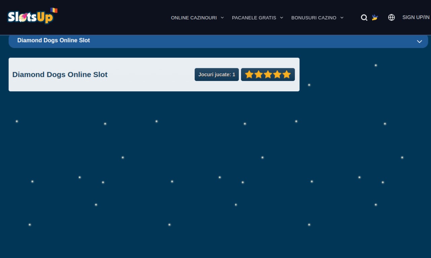Viewport: 431px width, 258px height.
Task: Click the blue Diamond Dogs Online Slot bar
Action: tap(218, 41)
